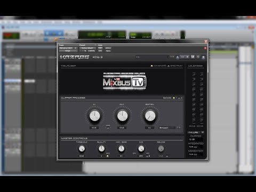Click the QUALITY knob

101,149
